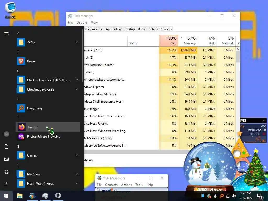The height and width of the screenshot is (201, 268).
Task: Click the Power icon in Start sidebar
Action: pyautogui.click(x=7, y=184)
